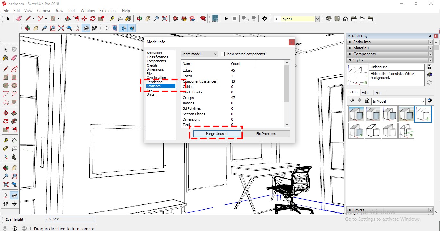Open the Extensions menu
440x231 pixels.
(x=108, y=11)
